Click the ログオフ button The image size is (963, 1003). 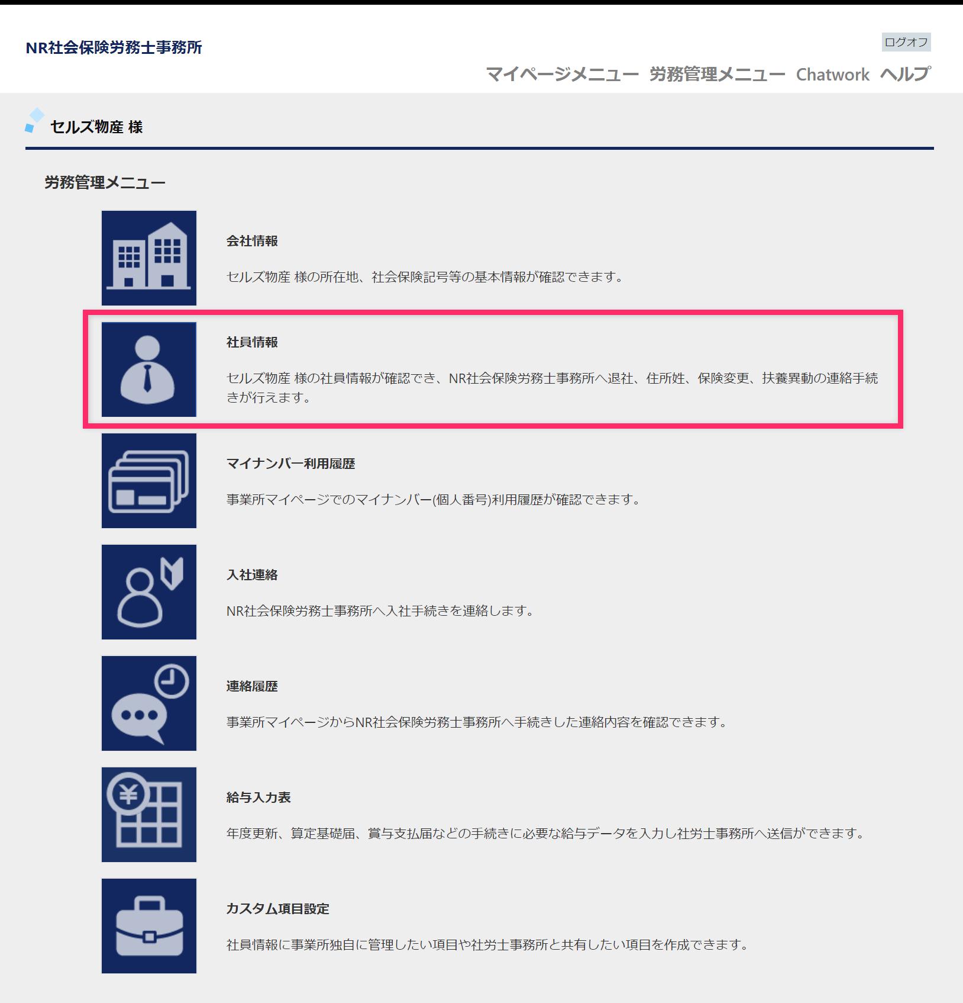tap(906, 42)
